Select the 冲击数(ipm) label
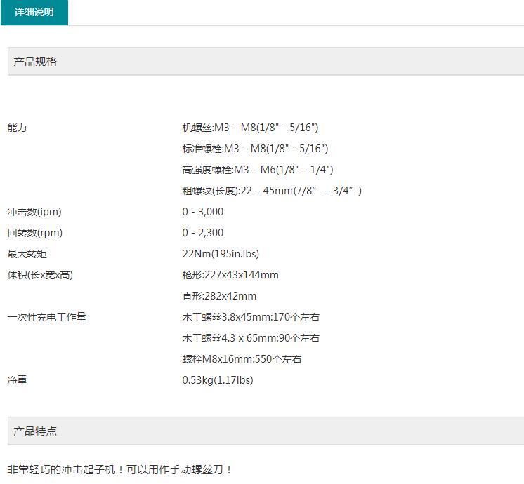Image resolution: width=524 pixels, height=484 pixels. (34, 212)
